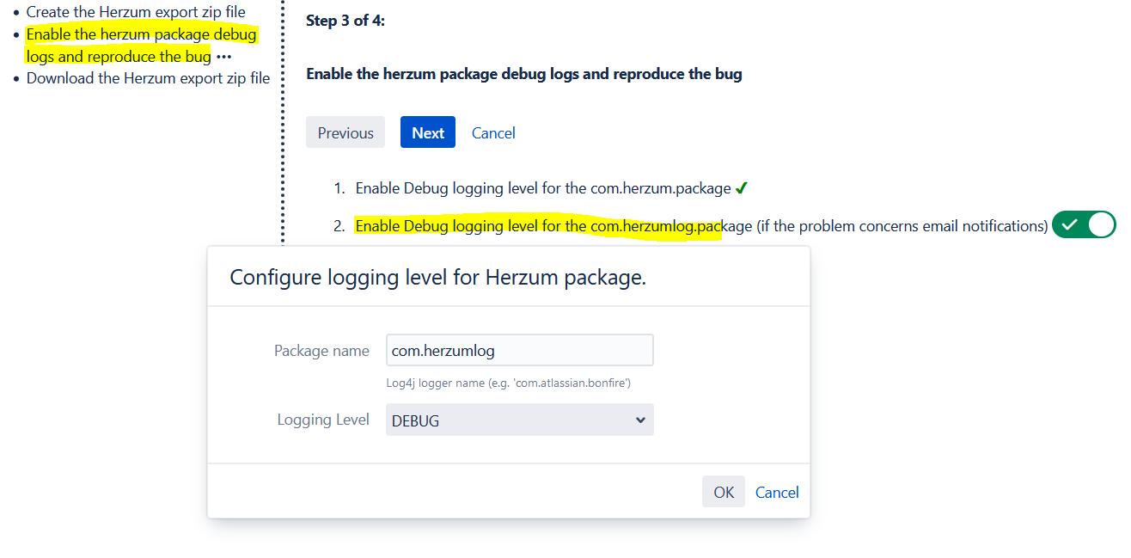Image resolution: width=1131 pixels, height=558 pixels.
Task: Click instruction 1 about com.herzum.package logging
Action: point(542,188)
